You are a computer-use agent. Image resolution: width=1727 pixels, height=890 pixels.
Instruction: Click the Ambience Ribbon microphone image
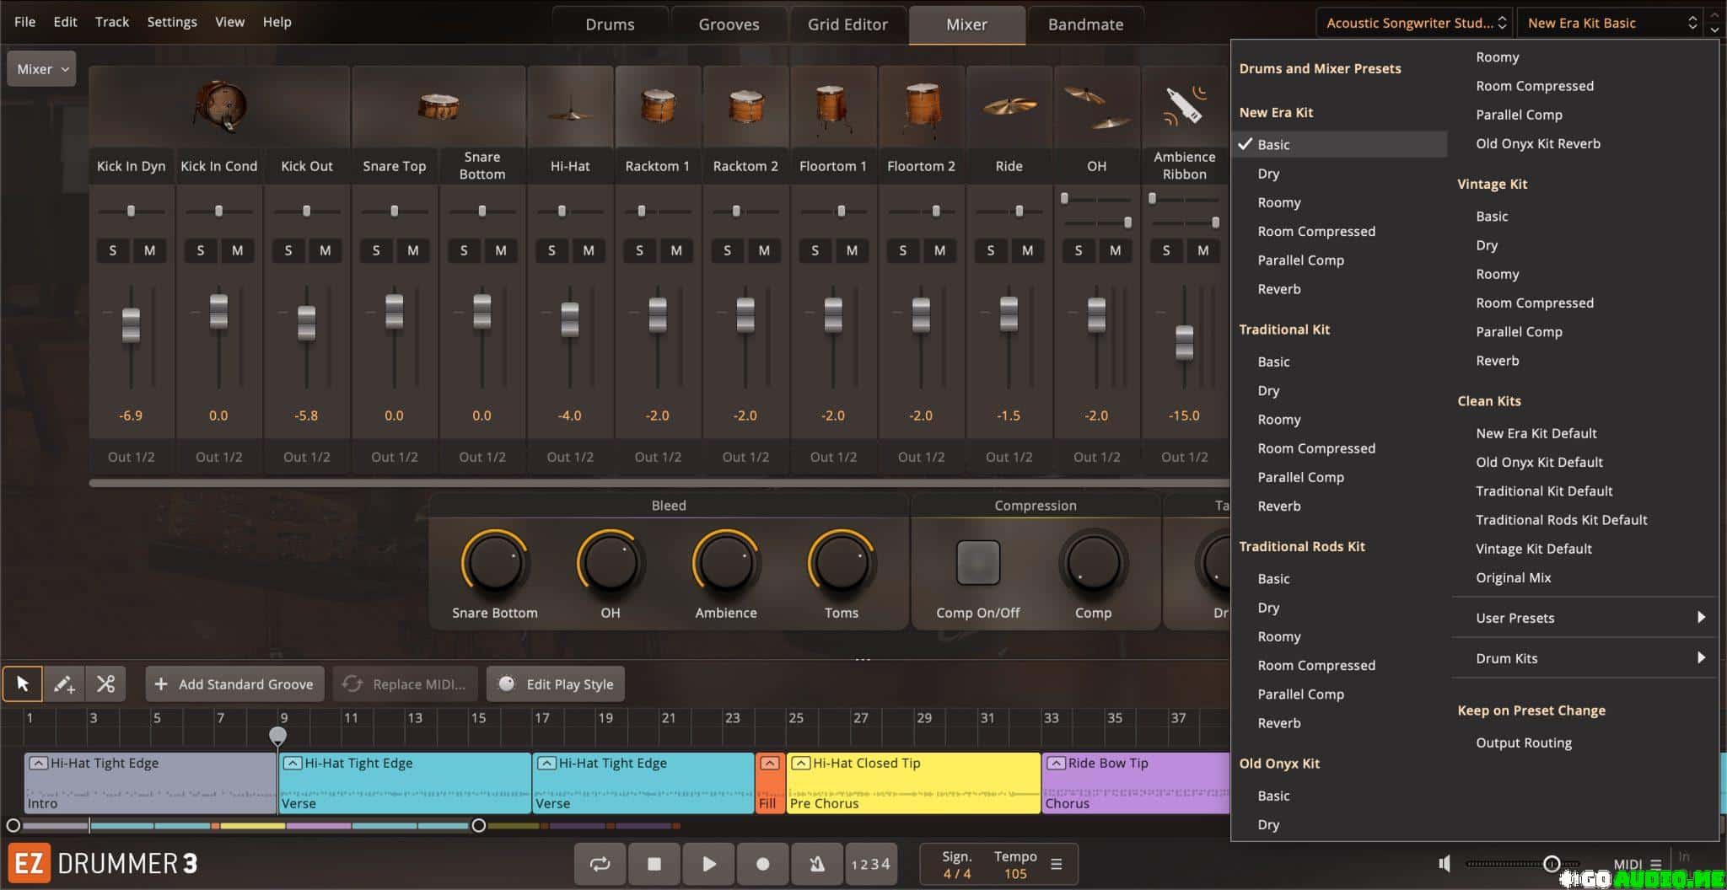1184,105
